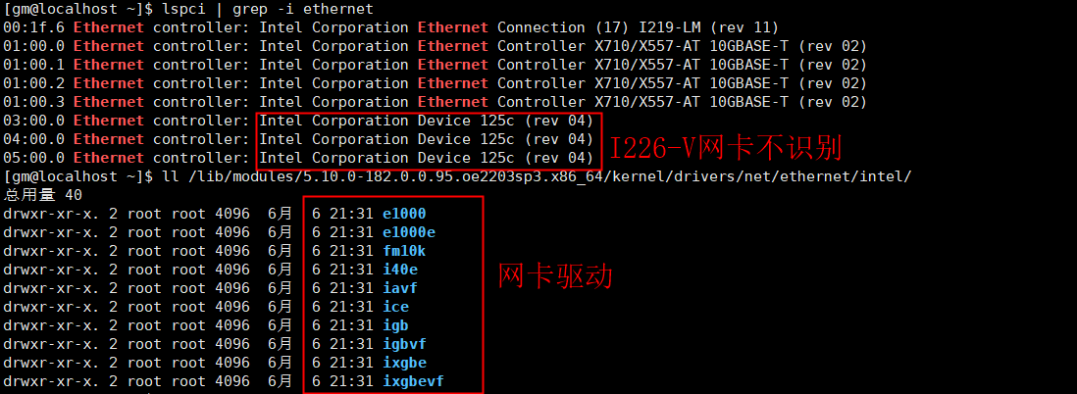1077x394 pixels.
Task: Click the e1000e directory entry
Action: tap(409, 232)
